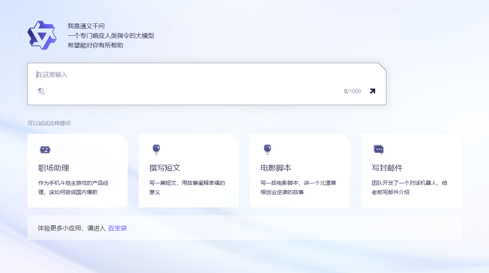Click the lightbulb icon in 撰写短文 card

[x=156, y=149]
